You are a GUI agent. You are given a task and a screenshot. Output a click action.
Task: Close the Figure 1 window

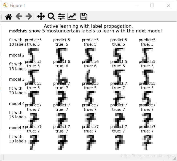click(x=168, y=5)
